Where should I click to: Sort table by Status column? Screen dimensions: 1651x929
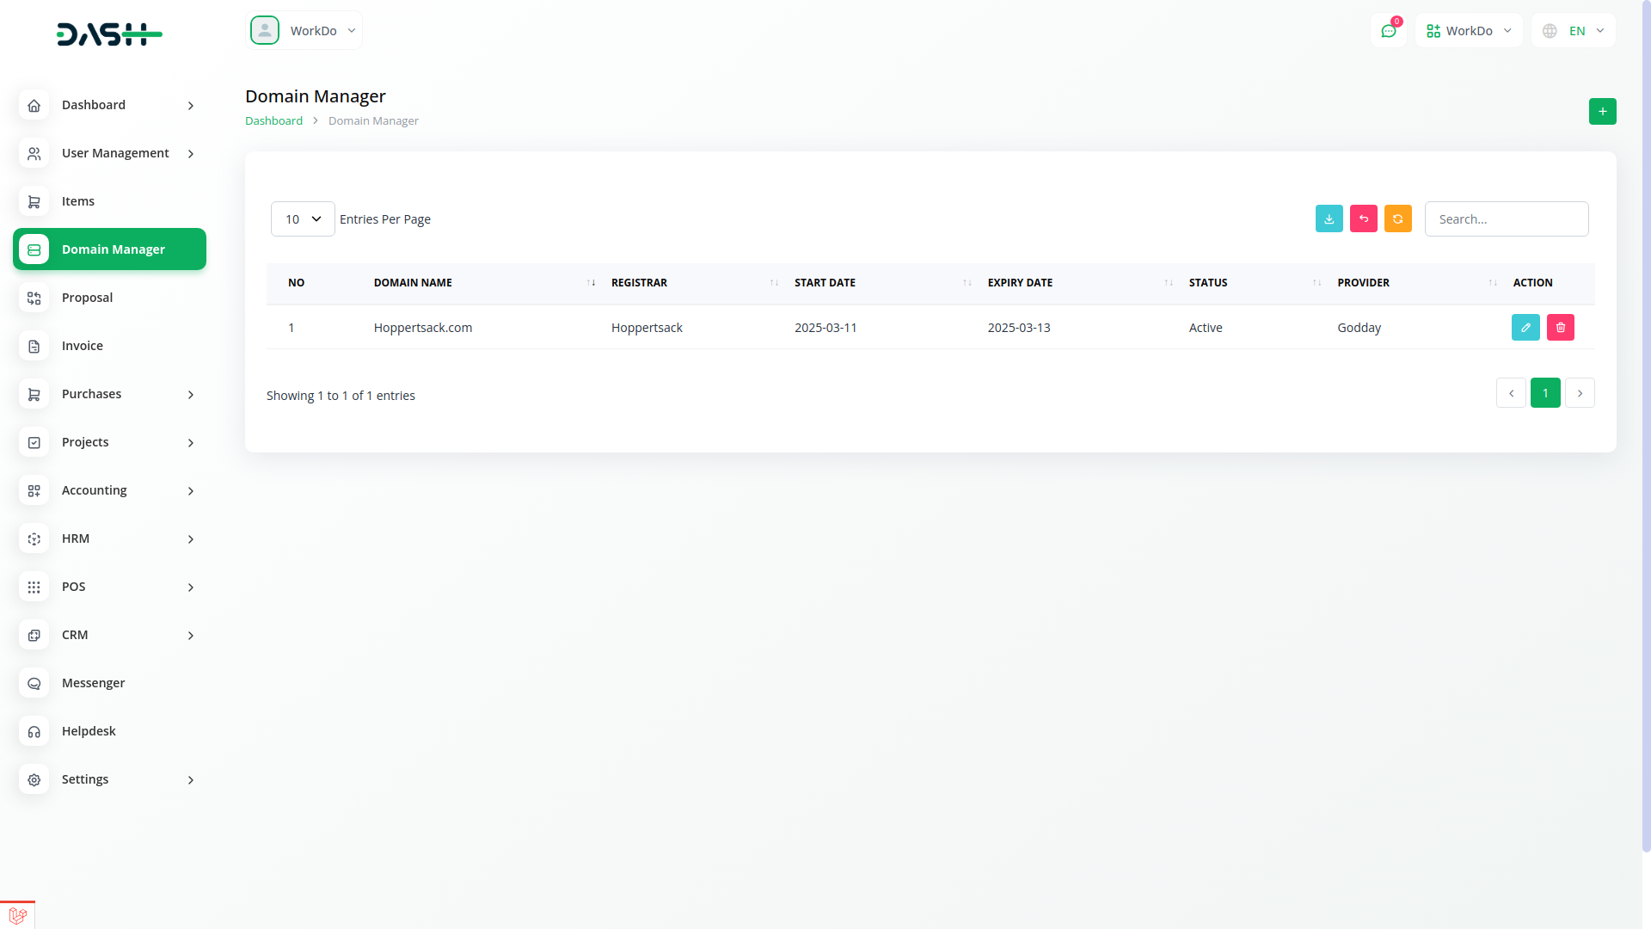coord(1207,283)
